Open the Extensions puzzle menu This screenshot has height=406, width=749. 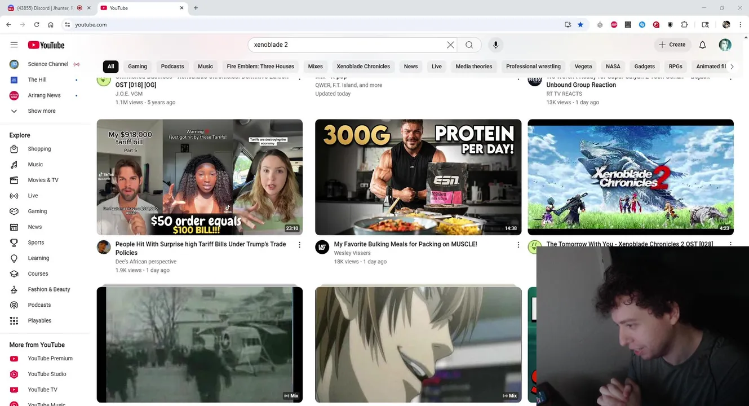684,25
